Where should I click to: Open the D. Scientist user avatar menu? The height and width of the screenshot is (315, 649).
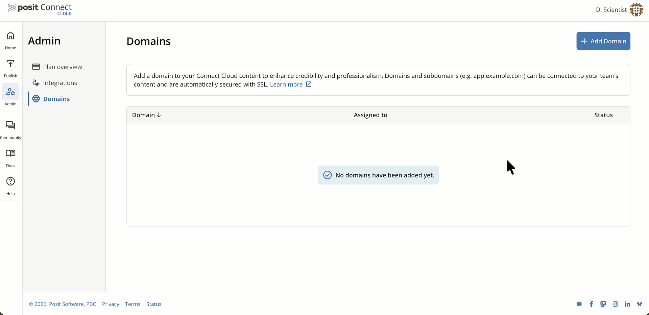636,10
